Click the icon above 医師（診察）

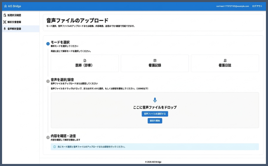[x=85, y=60]
